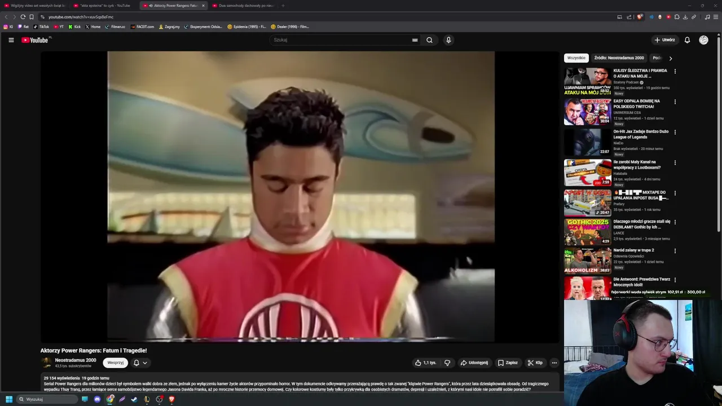Open the Neostradamus 2000 channel avatar
The image size is (722, 406).
pos(46,363)
